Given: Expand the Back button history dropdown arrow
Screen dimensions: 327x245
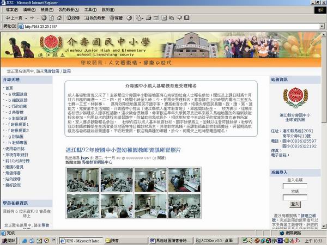Looking at the screenshot, I should 26,18.
